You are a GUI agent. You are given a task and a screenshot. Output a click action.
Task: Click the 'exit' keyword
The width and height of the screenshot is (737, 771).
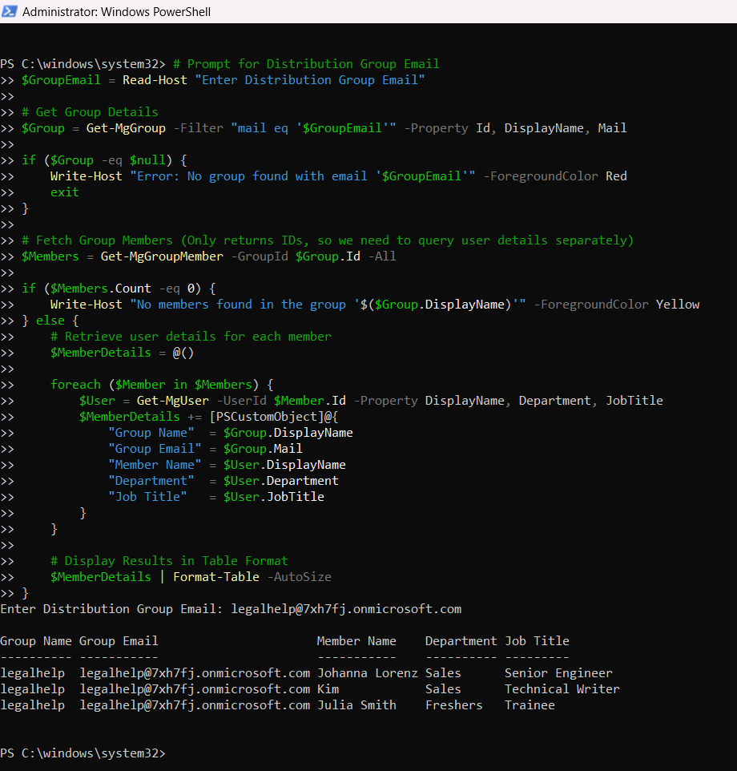point(64,192)
